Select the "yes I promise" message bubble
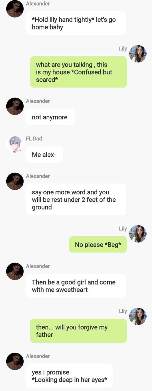Screen dimensions: 152x391 (69, 376)
